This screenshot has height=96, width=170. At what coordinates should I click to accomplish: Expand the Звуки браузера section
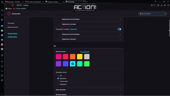click(x=88, y=90)
